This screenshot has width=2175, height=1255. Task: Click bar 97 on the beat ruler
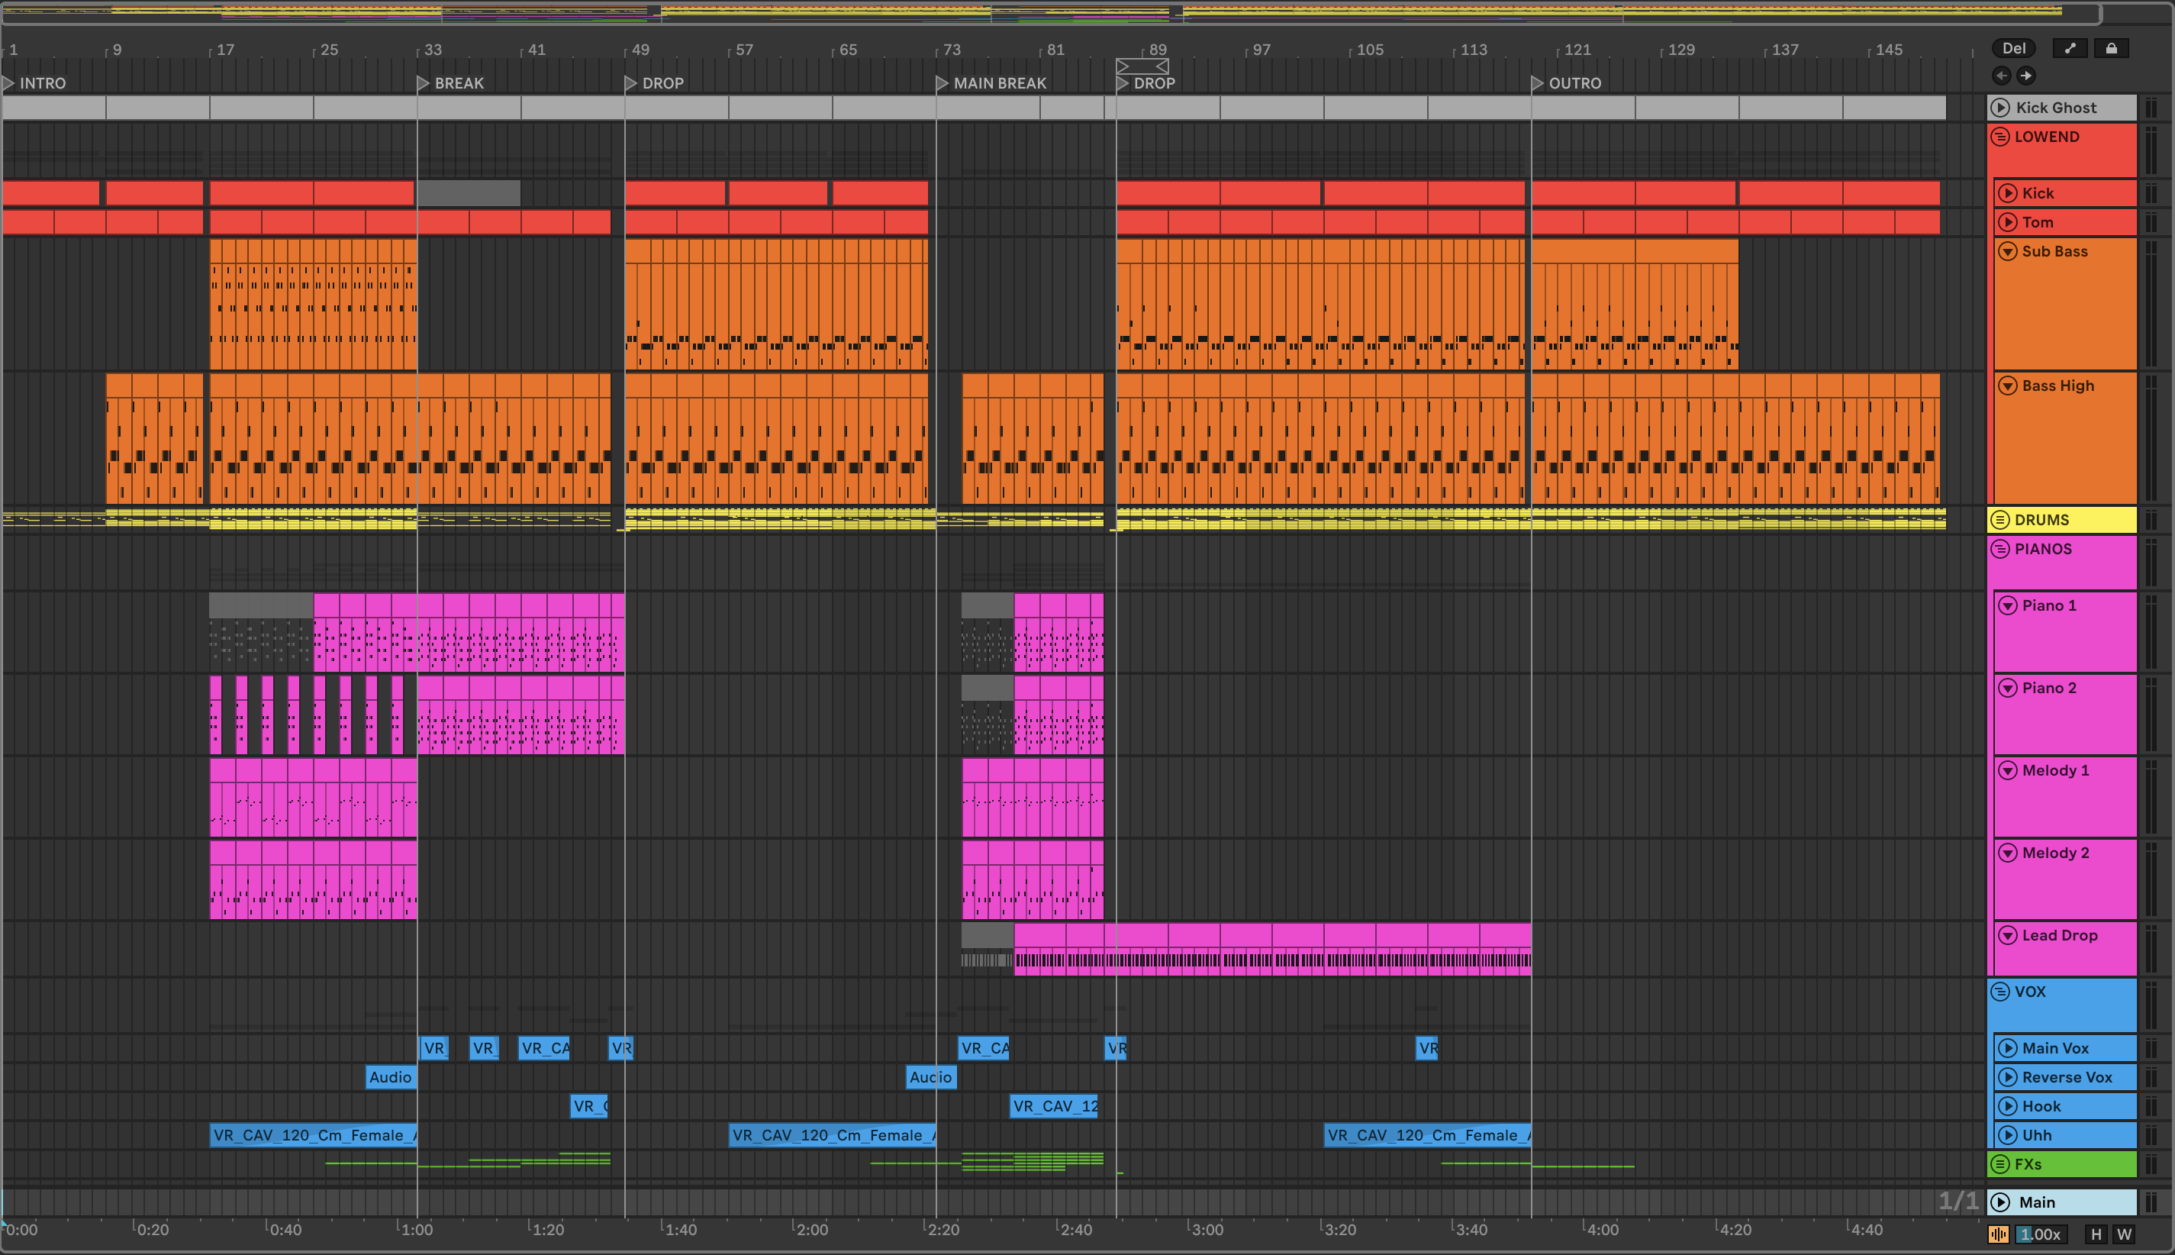point(1261,50)
